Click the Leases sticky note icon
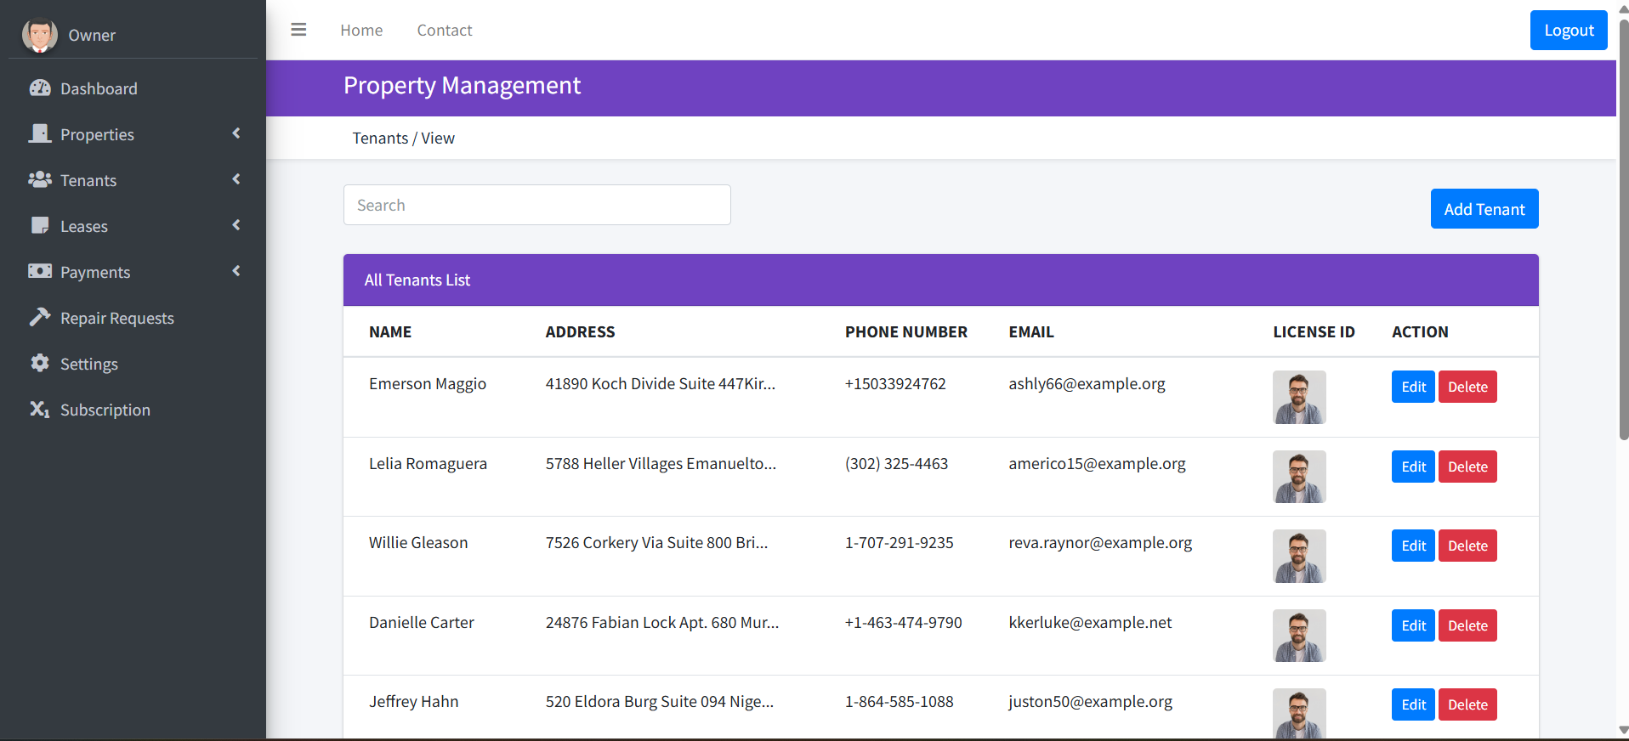The width and height of the screenshot is (1629, 741). [x=40, y=226]
